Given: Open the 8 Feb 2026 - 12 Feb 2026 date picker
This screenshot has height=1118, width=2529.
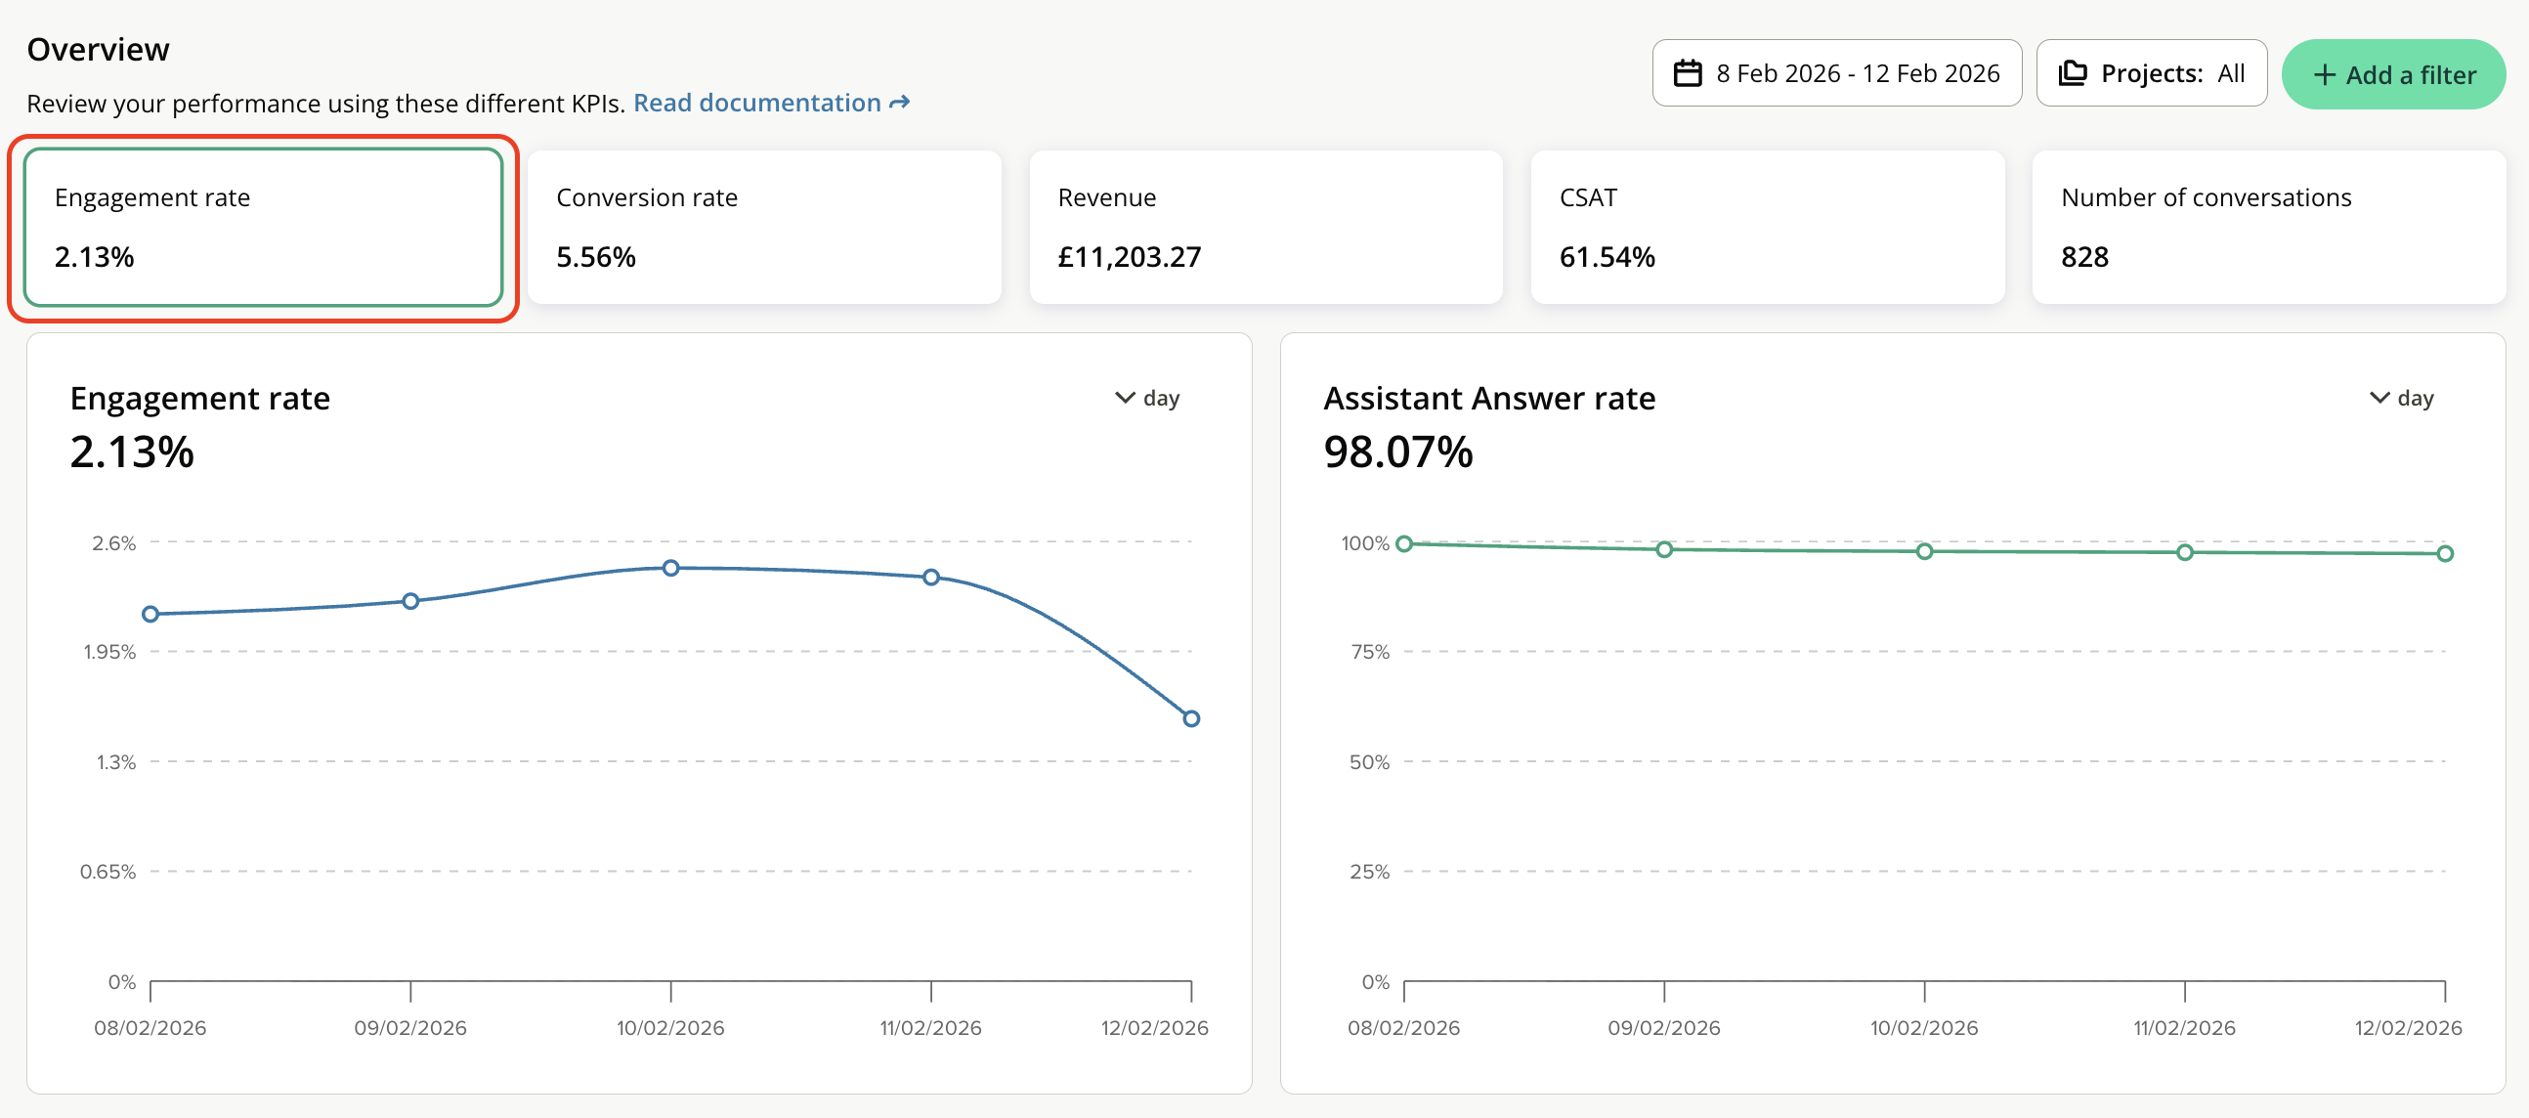Looking at the screenshot, I should [1836, 73].
